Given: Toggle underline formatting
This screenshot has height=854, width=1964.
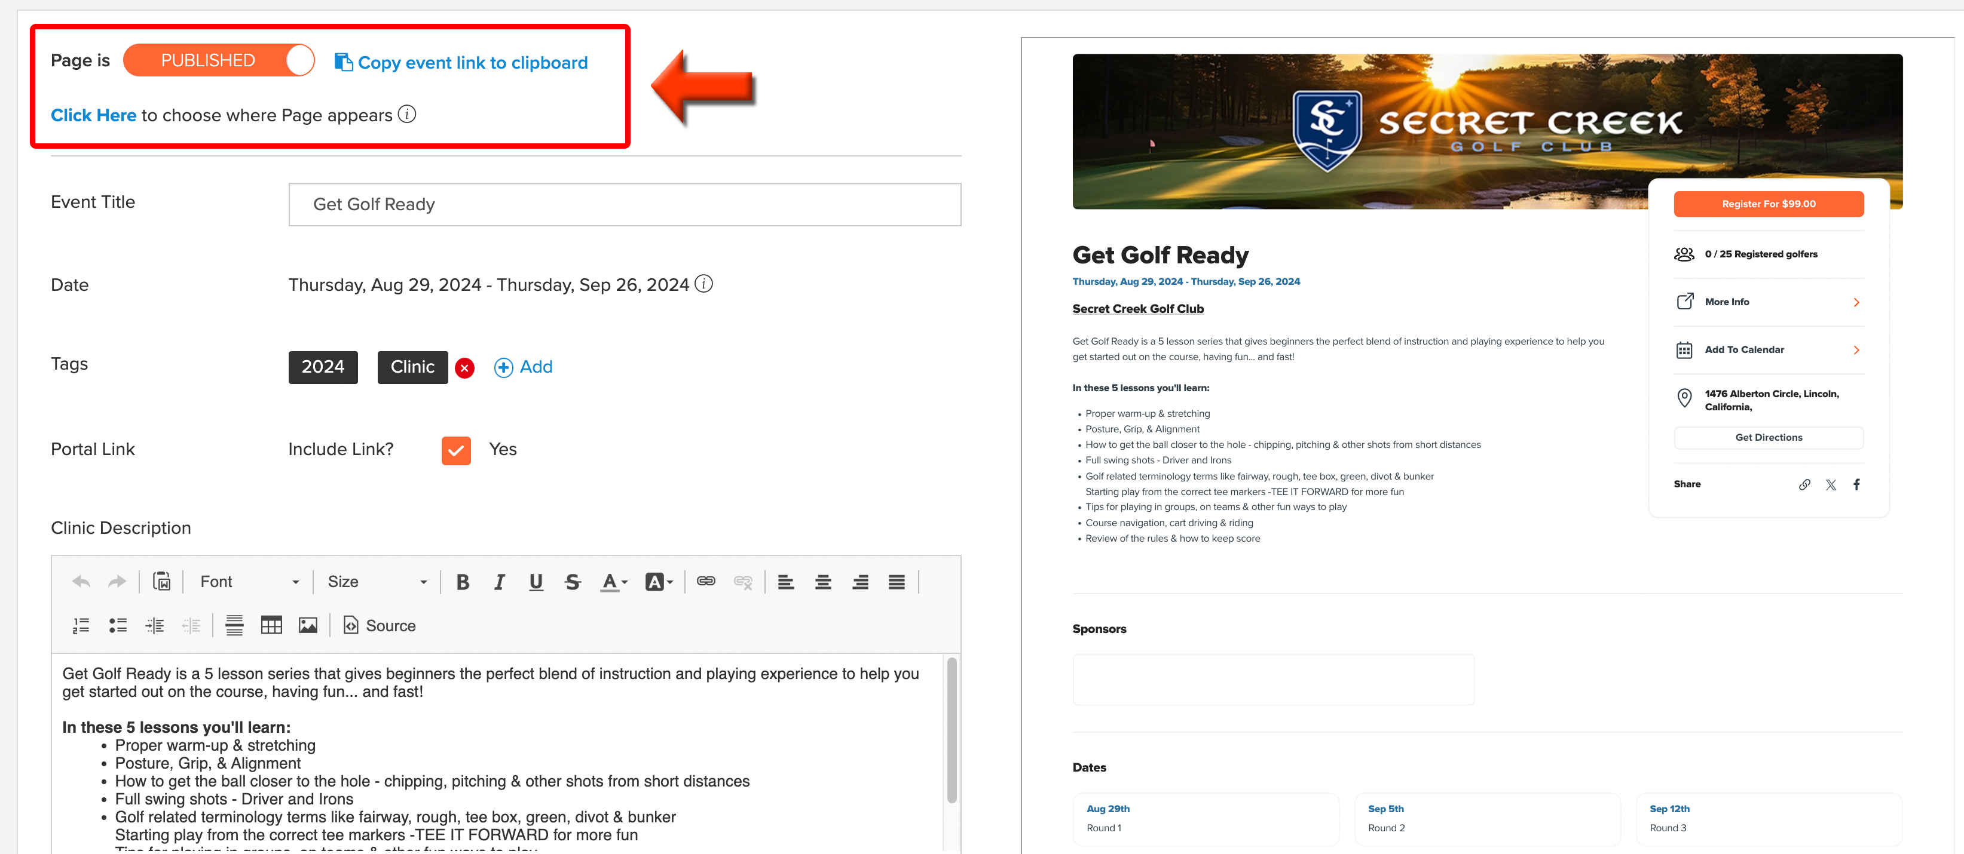Looking at the screenshot, I should pyautogui.click(x=536, y=582).
